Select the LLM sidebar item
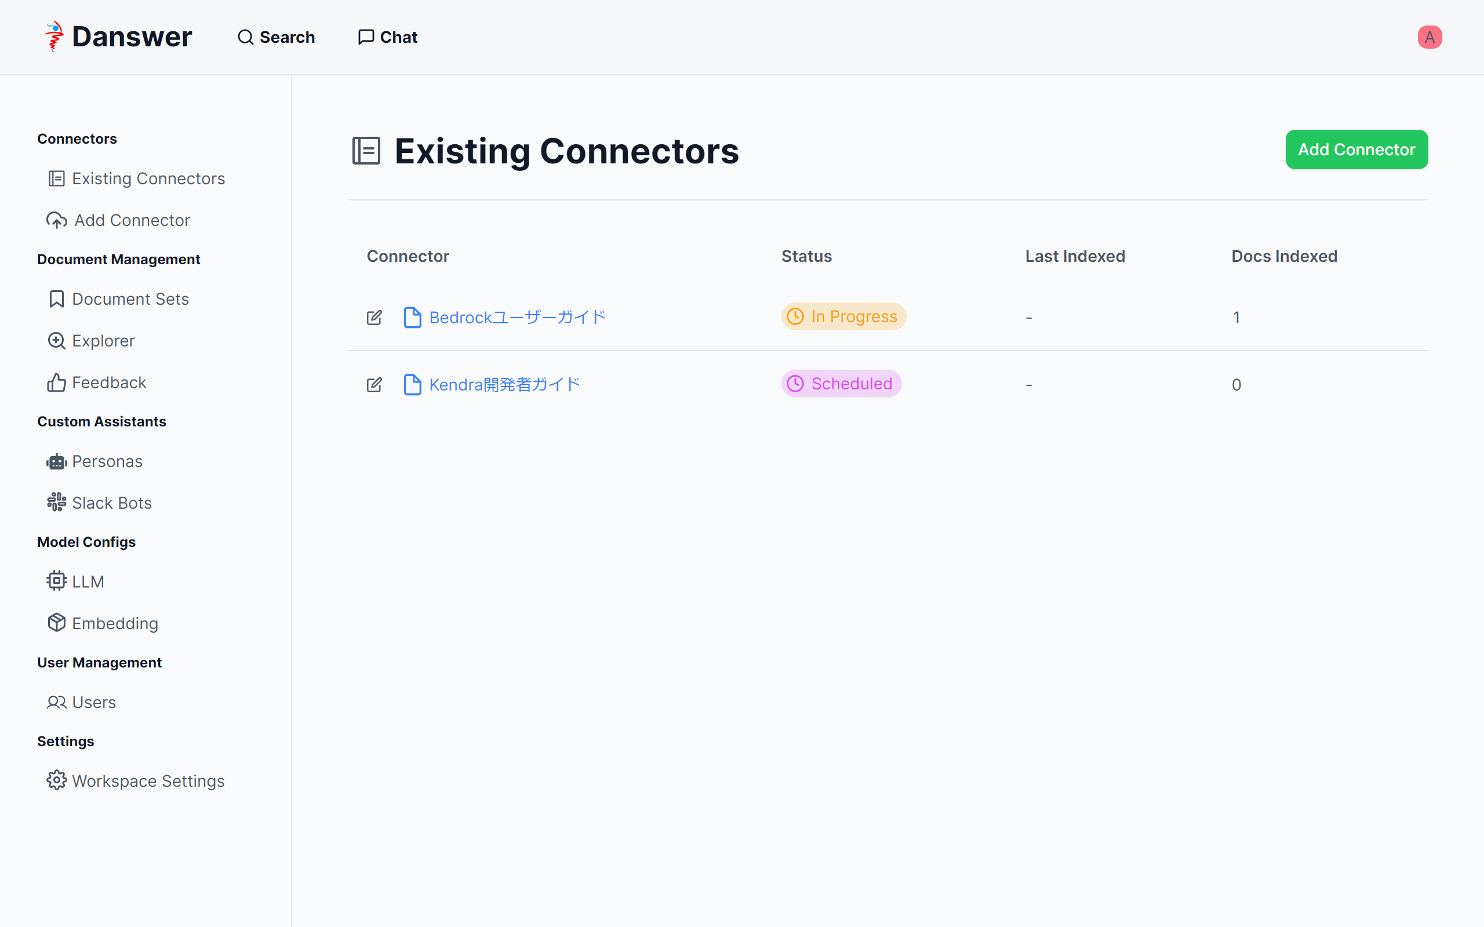Screen dimensions: 1484x927 point(88,581)
